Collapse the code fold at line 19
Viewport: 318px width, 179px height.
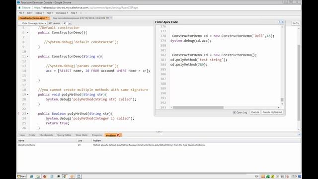click(28, 94)
